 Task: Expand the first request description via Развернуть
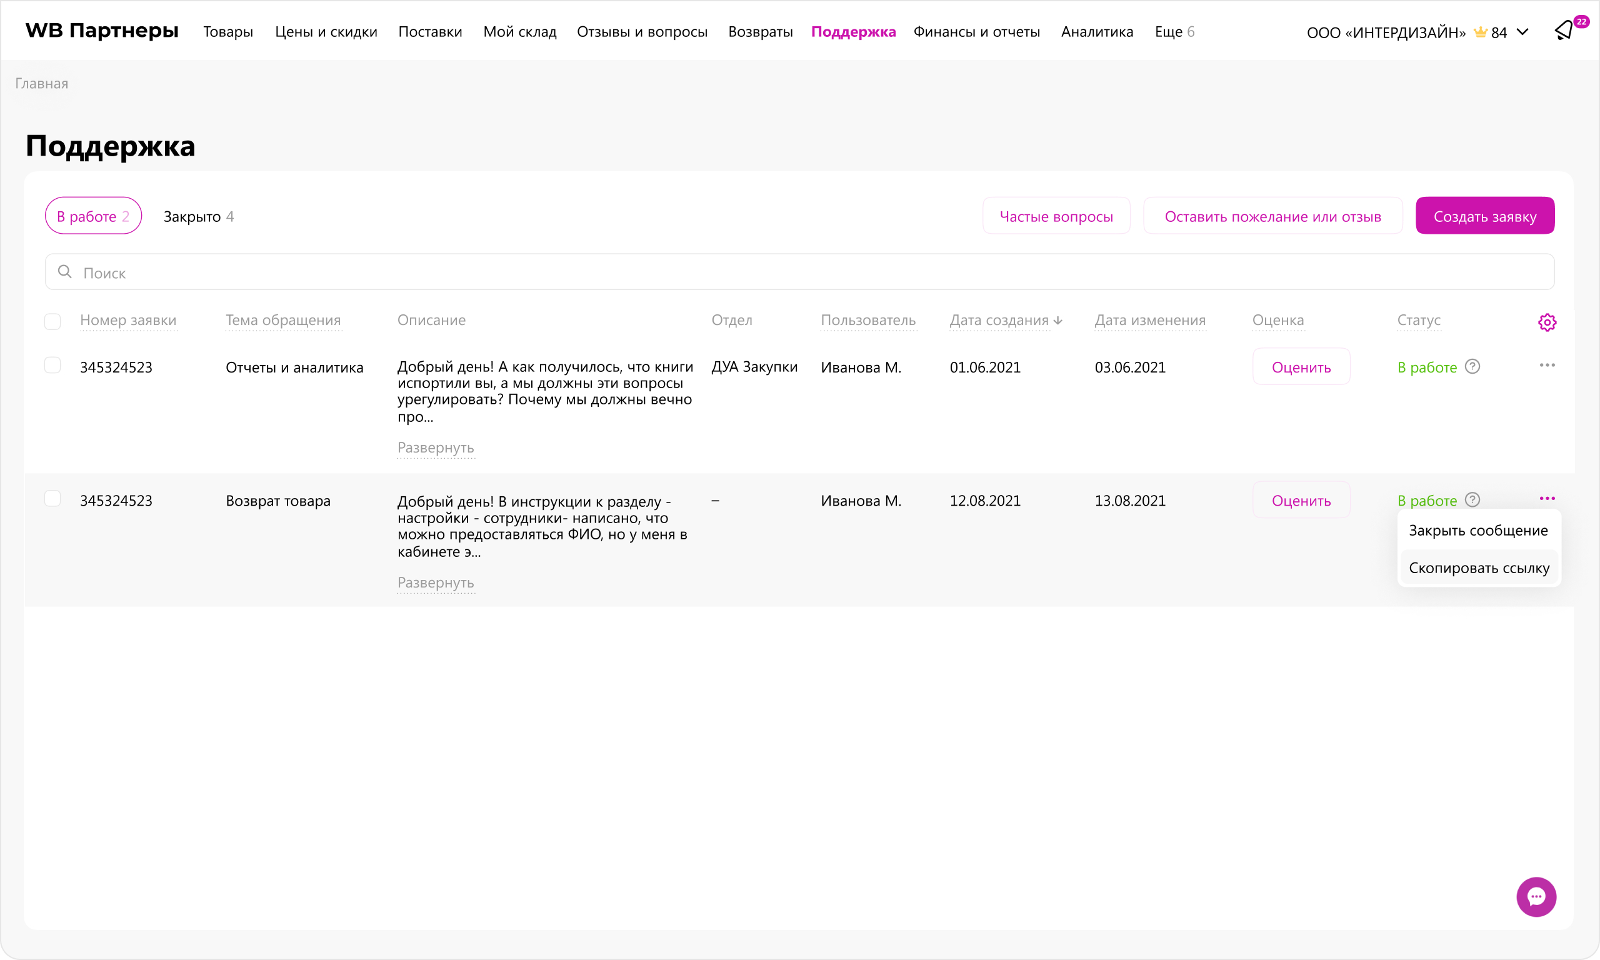[x=435, y=447]
